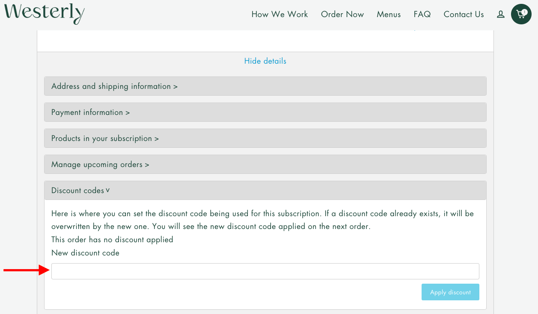Expand the Products in your subscription section
Screen dimensions: 538x314
click(x=265, y=138)
